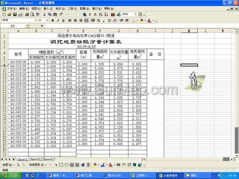Toggle Underline formatting
The height and width of the screenshot is (179, 239).
[63, 20]
